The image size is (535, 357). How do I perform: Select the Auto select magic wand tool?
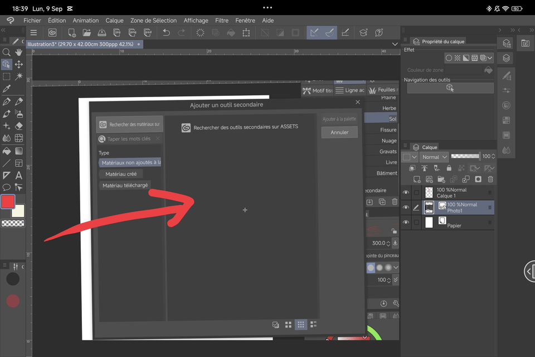click(x=19, y=76)
